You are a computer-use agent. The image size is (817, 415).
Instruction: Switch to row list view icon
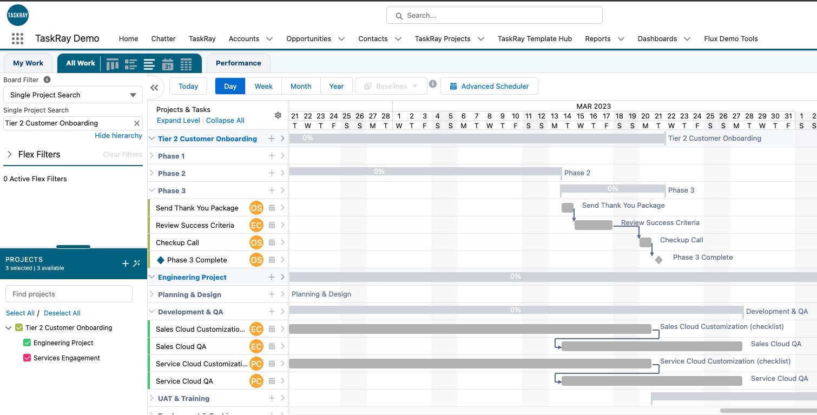[x=130, y=64]
